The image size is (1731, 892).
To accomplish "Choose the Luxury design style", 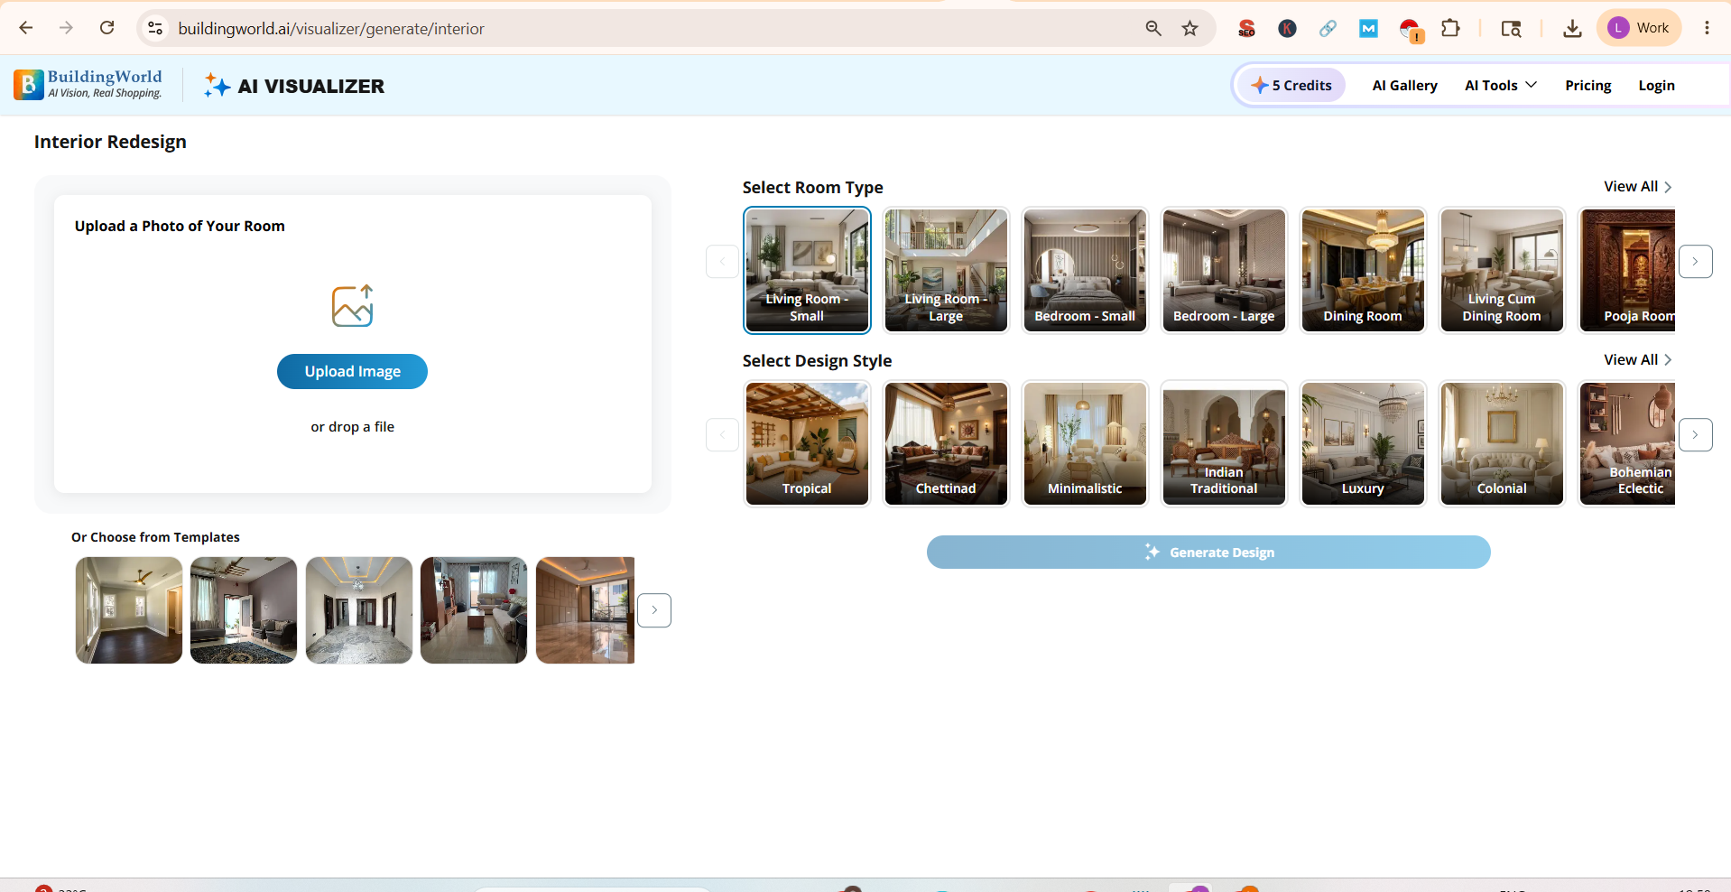I will (1363, 443).
